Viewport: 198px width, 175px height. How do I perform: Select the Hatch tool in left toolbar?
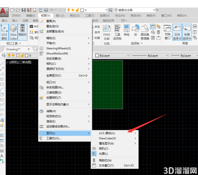coord(2,135)
